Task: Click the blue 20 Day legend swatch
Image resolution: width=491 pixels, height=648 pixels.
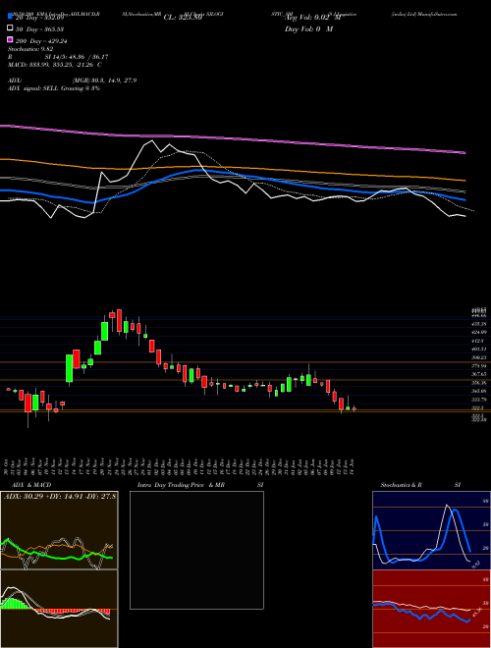Action: (x=11, y=17)
